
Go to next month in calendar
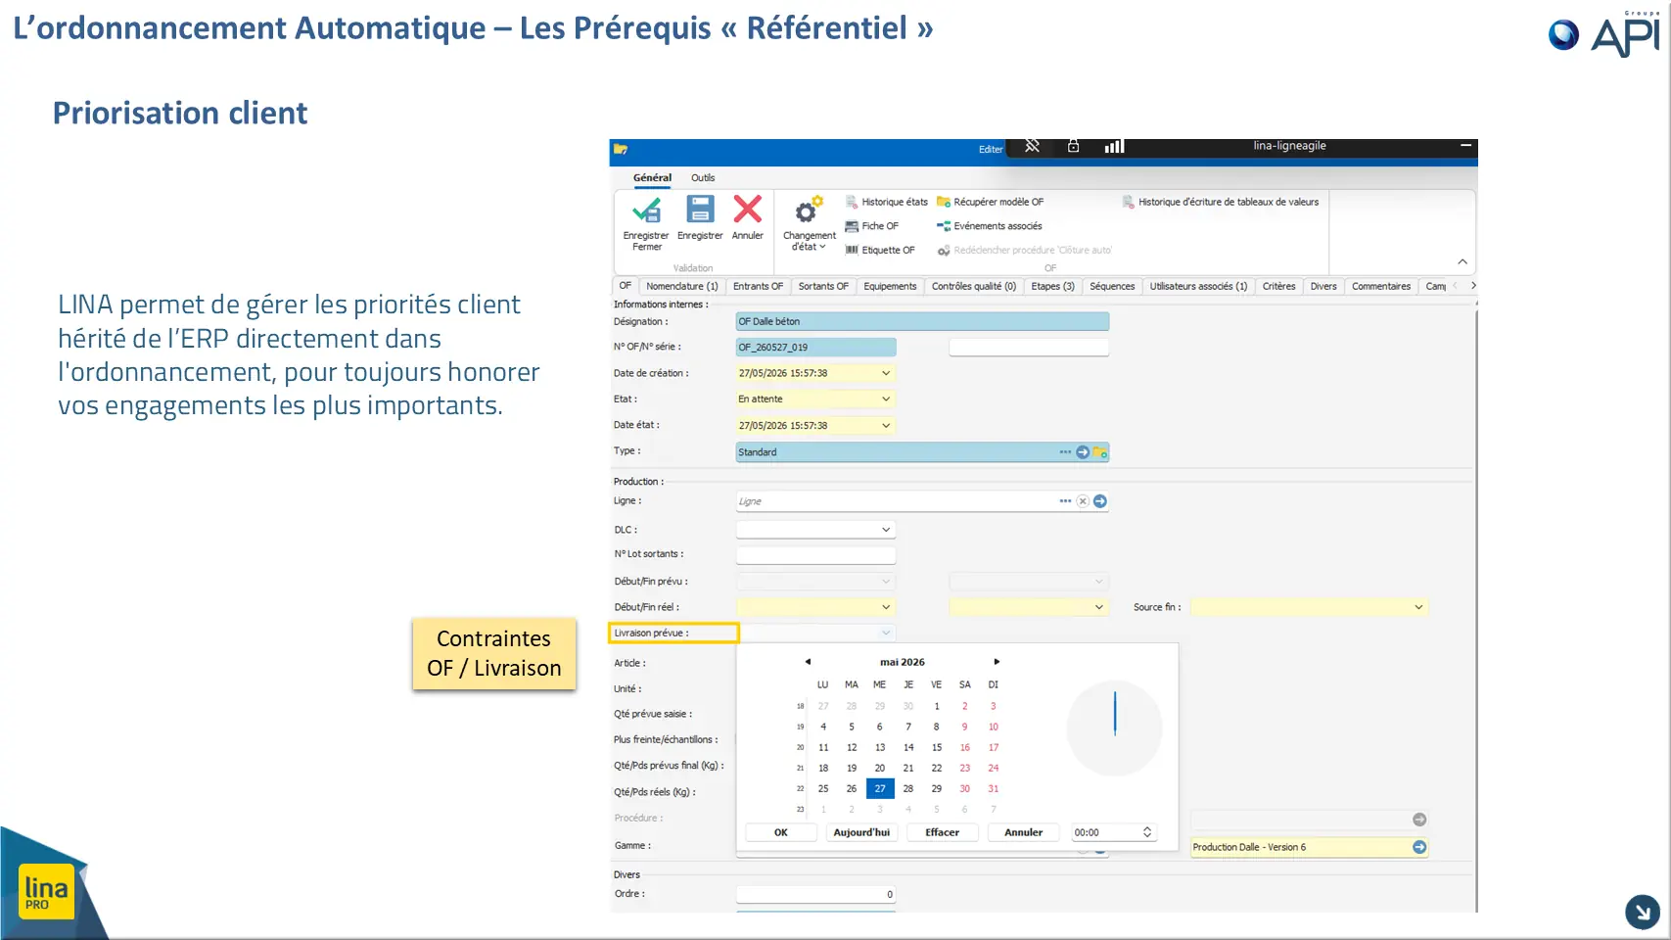click(997, 662)
